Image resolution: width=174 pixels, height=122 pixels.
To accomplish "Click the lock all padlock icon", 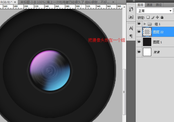I will [162, 18].
